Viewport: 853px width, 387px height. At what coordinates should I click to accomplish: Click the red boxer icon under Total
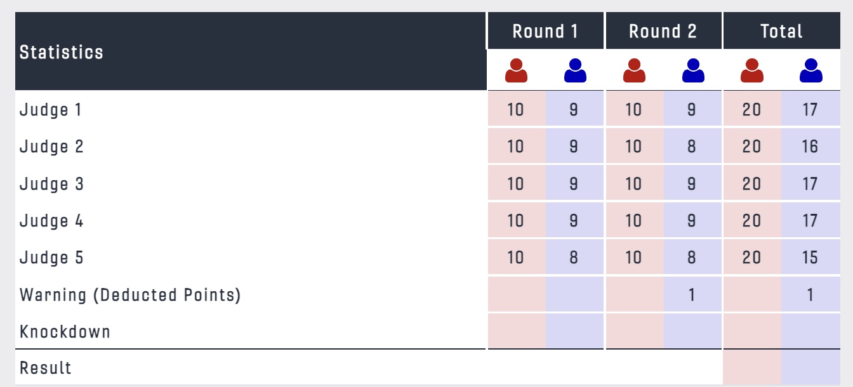[752, 70]
